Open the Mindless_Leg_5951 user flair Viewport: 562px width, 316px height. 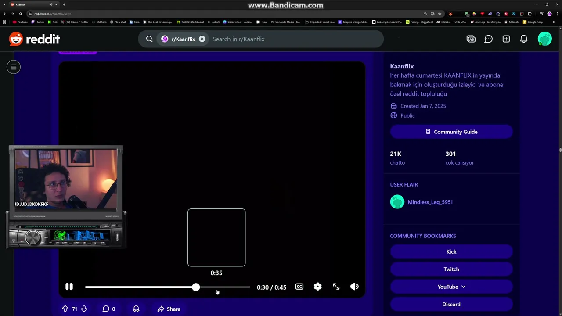421,202
